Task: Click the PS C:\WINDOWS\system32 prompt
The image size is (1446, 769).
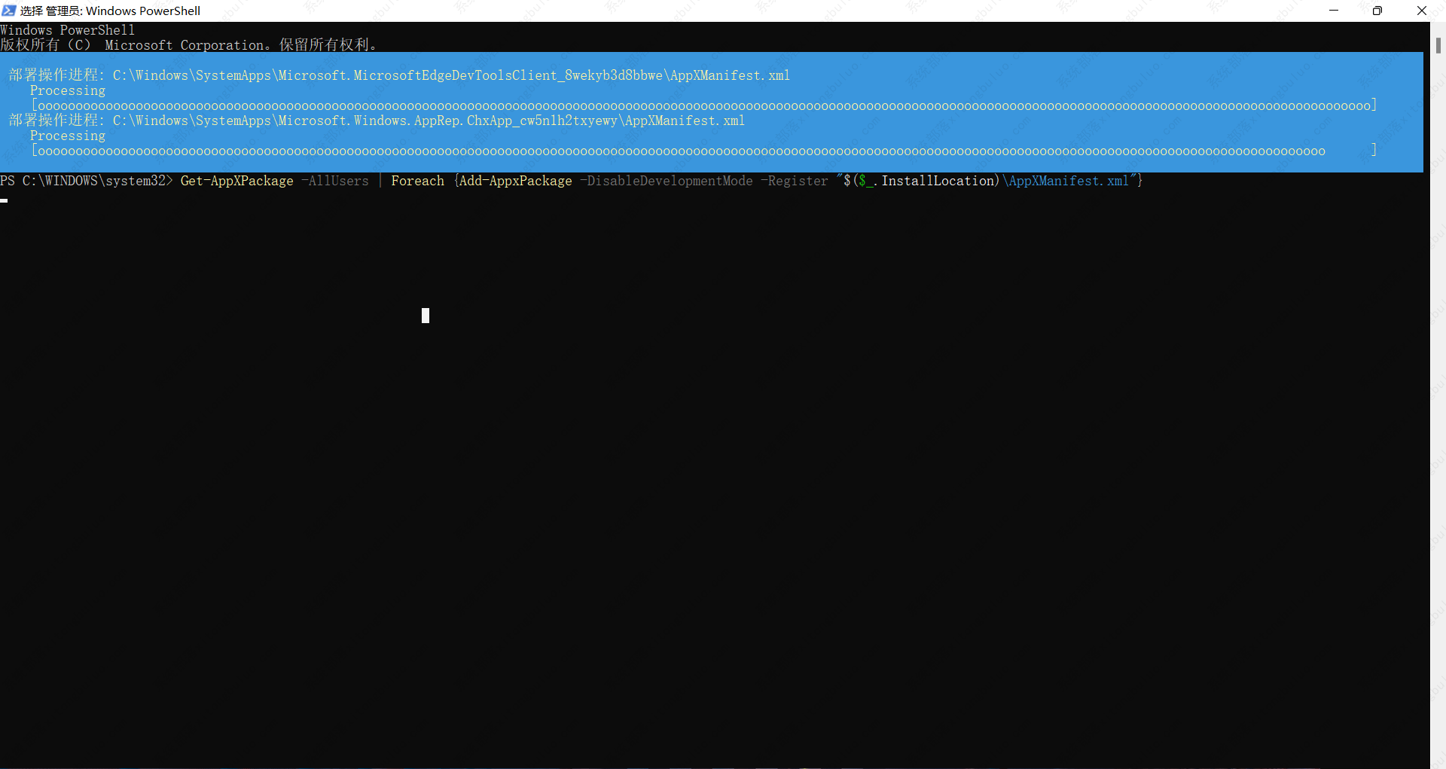Action: tap(86, 181)
